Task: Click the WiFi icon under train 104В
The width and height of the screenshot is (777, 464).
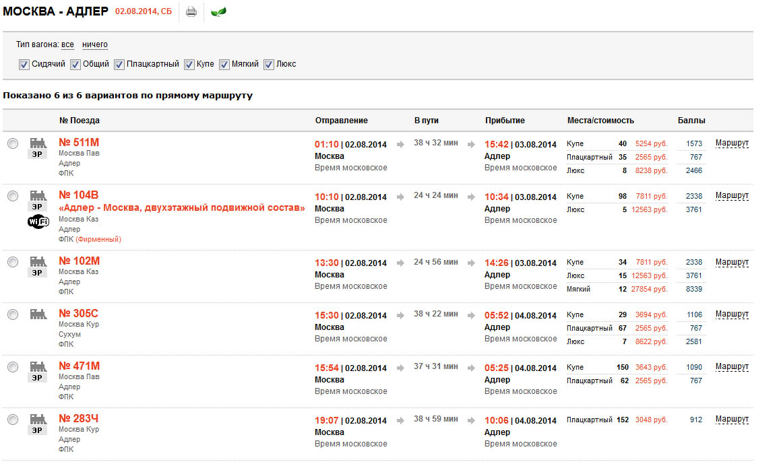Action: [38, 222]
